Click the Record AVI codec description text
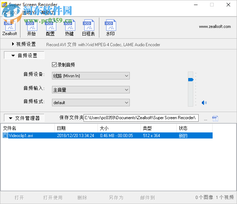 tap(103, 45)
